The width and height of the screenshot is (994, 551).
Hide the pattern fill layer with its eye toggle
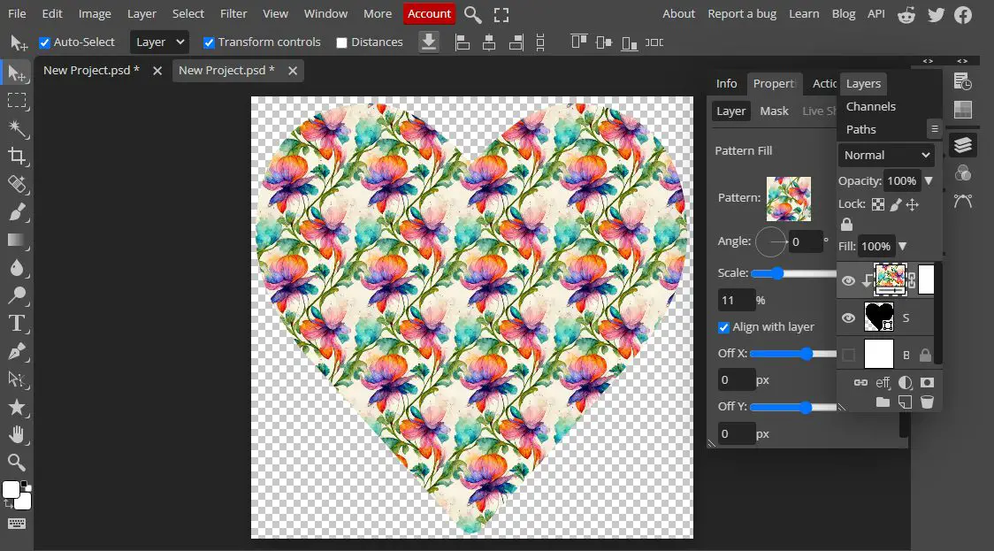pyautogui.click(x=847, y=279)
